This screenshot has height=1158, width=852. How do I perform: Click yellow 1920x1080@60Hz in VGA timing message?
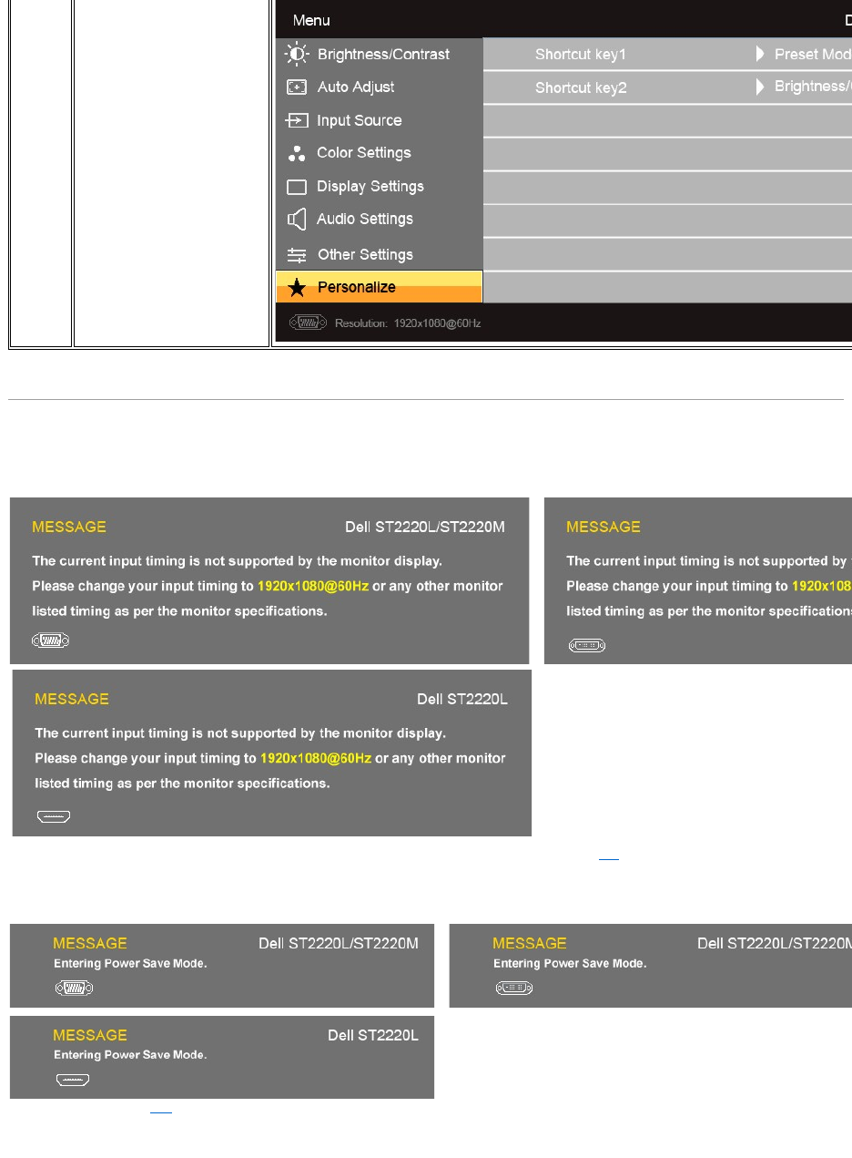coord(313,586)
